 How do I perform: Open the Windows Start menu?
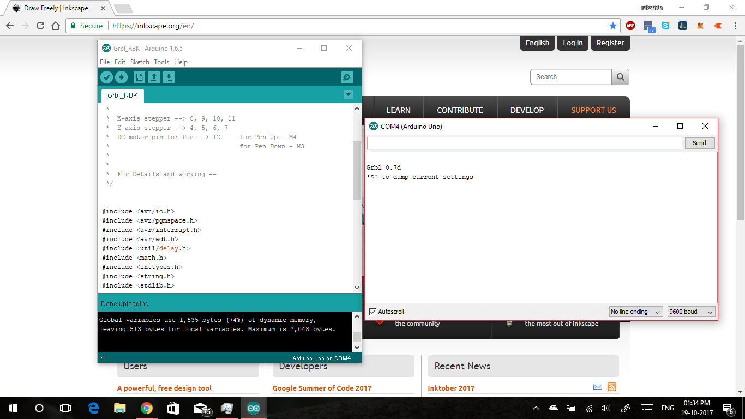13,408
